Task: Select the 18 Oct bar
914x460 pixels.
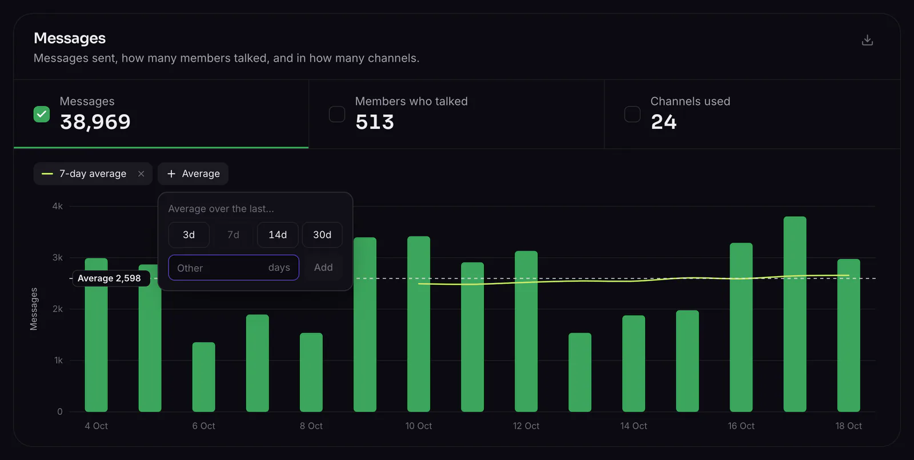Action: [x=849, y=336]
